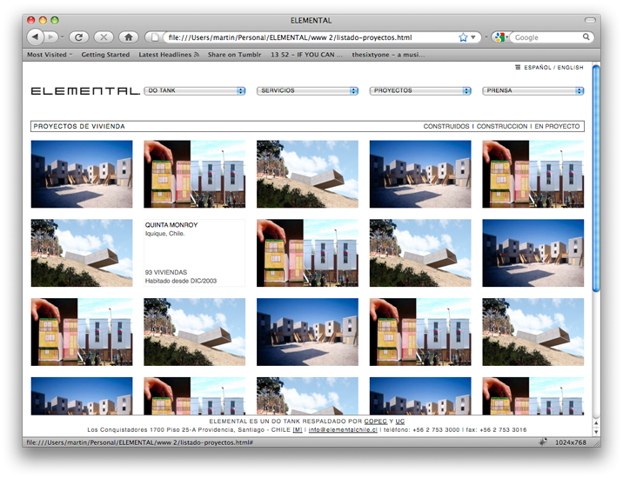Open the Home page icon
This screenshot has height=478, width=623.
click(128, 37)
